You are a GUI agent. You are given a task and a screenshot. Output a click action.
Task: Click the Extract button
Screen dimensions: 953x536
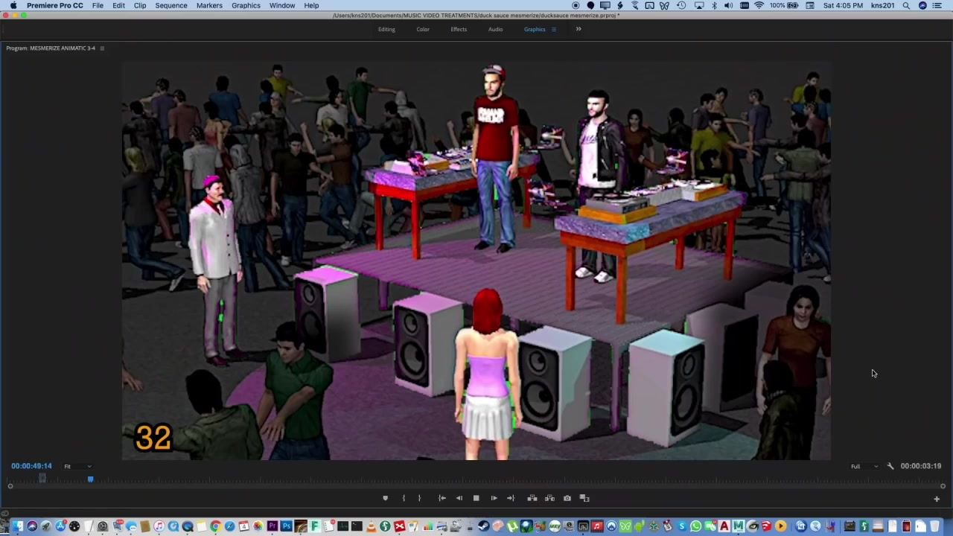[549, 498]
